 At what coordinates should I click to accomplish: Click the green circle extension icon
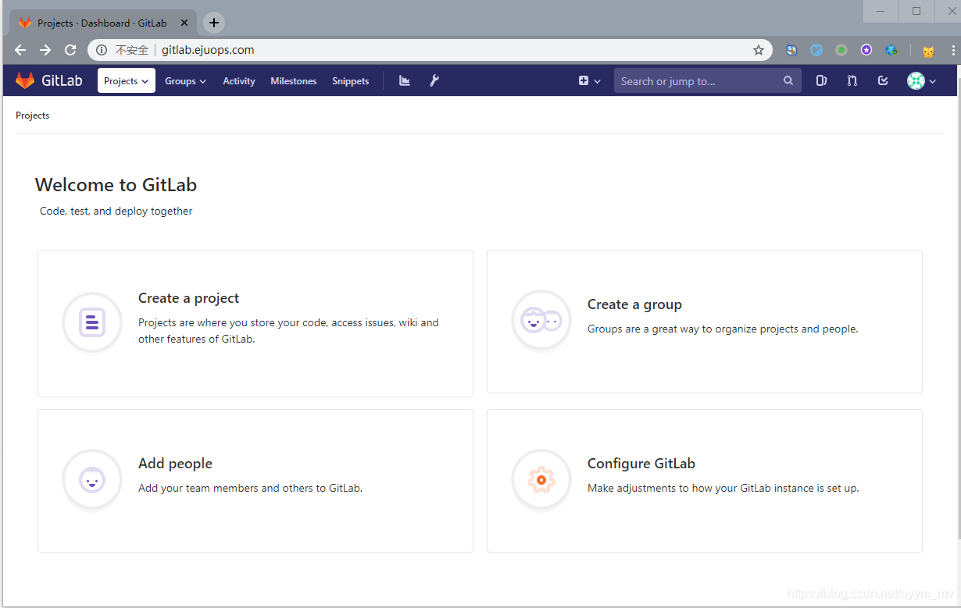[841, 50]
